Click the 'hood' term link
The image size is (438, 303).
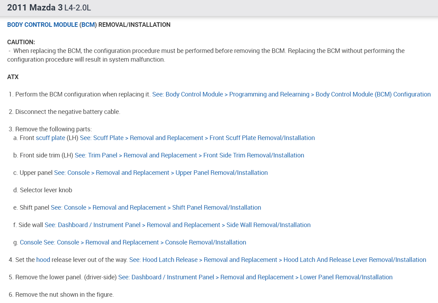43,260
